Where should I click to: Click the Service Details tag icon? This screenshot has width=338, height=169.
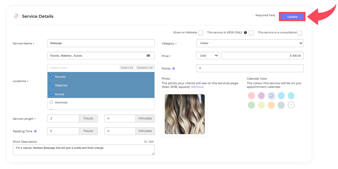point(16,16)
